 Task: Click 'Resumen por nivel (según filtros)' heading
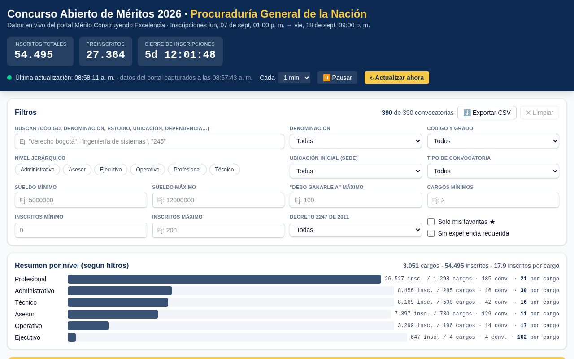[72, 266]
